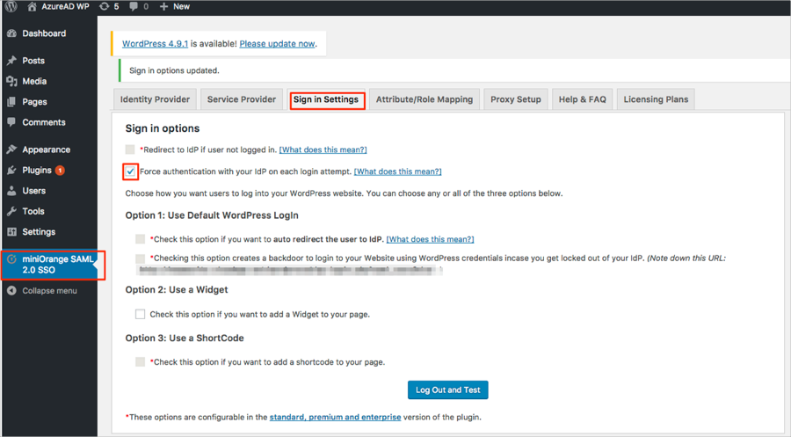Click the Log Out and Test button
This screenshot has height=437, width=791.
(x=447, y=390)
